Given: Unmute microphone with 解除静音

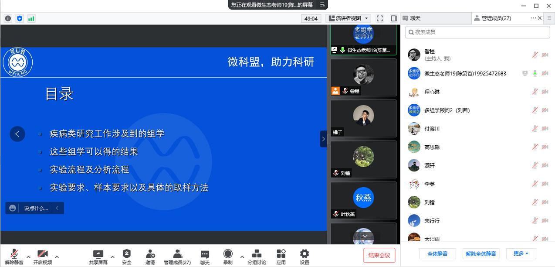Looking at the screenshot, I should point(14,257).
